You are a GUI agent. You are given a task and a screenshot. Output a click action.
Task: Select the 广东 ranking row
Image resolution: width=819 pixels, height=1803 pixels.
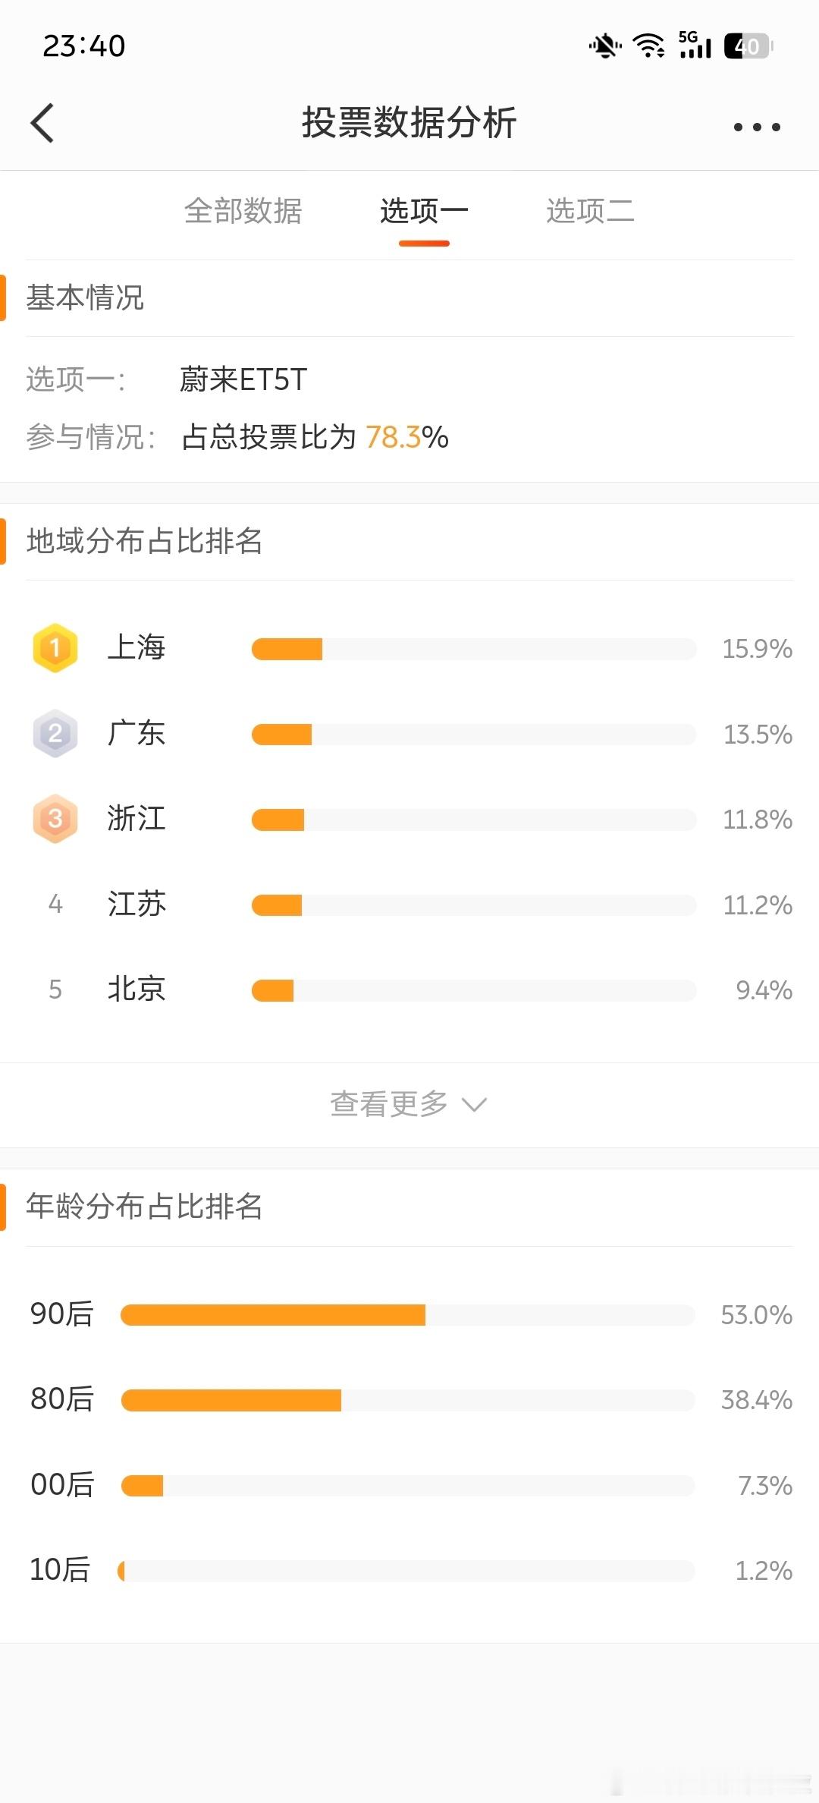[409, 734]
